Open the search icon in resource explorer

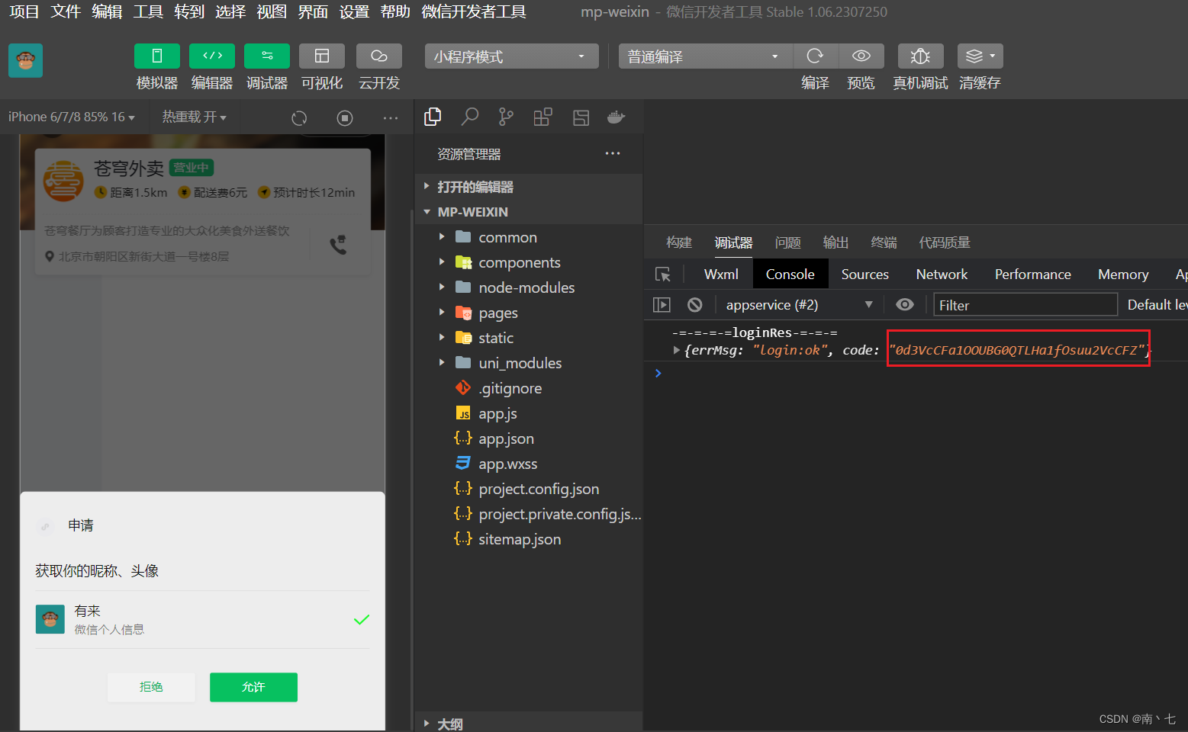pyautogui.click(x=469, y=117)
